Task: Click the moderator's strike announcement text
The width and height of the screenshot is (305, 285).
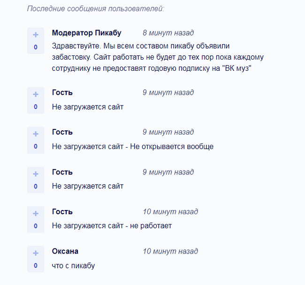Action: pos(158,57)
